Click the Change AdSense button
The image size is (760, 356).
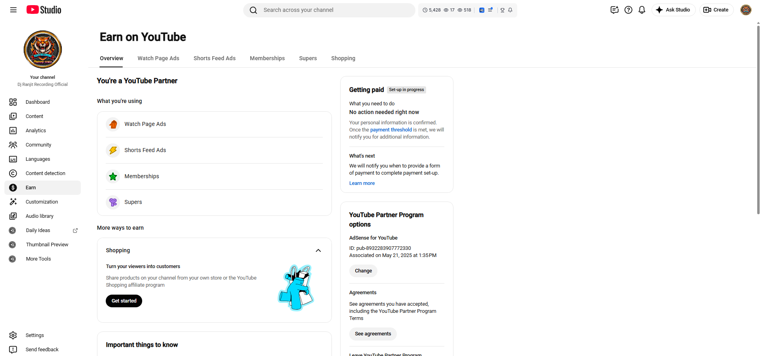tap(363, 271)
